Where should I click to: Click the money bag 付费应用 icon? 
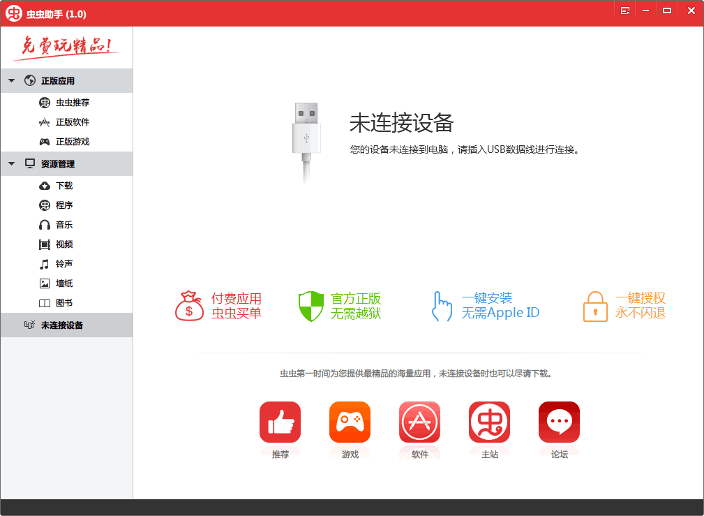tap(189, 306)
